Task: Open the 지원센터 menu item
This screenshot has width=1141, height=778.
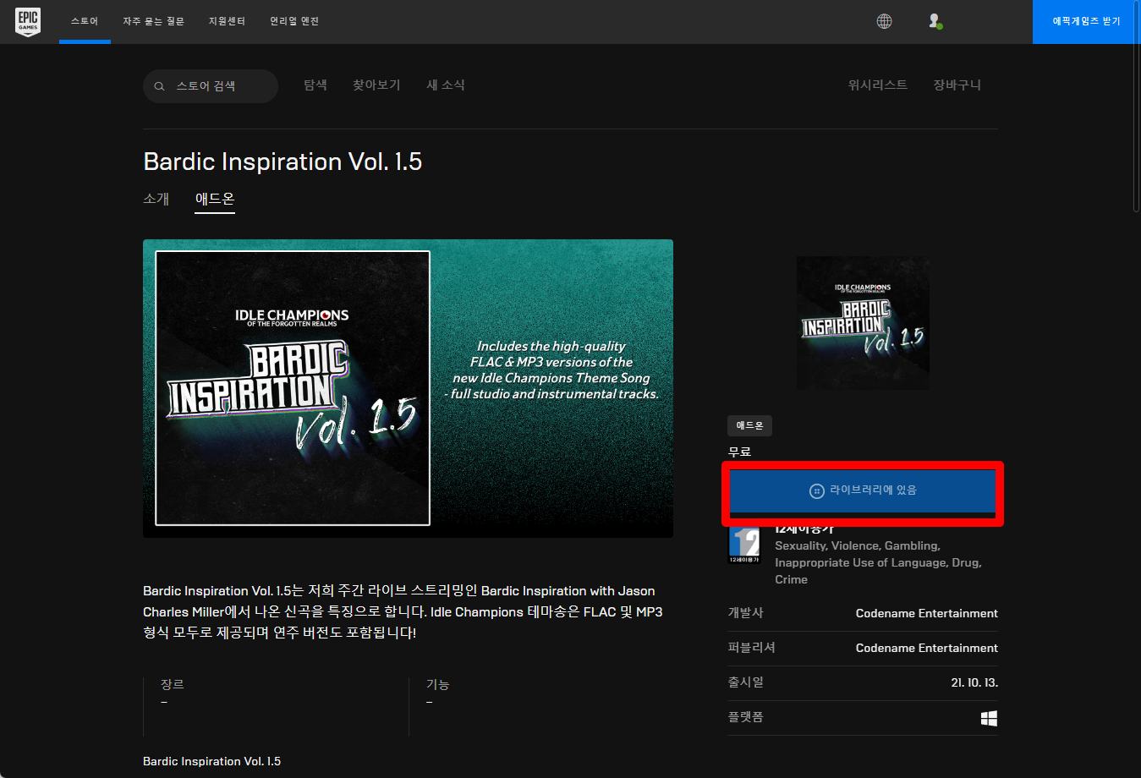Action: (x=227, y=21)
